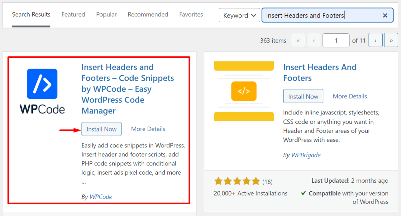This screenshot has width=401, height=216.
Task: Click the five-star rating for WPBrigade plugin
Action: 237,181
